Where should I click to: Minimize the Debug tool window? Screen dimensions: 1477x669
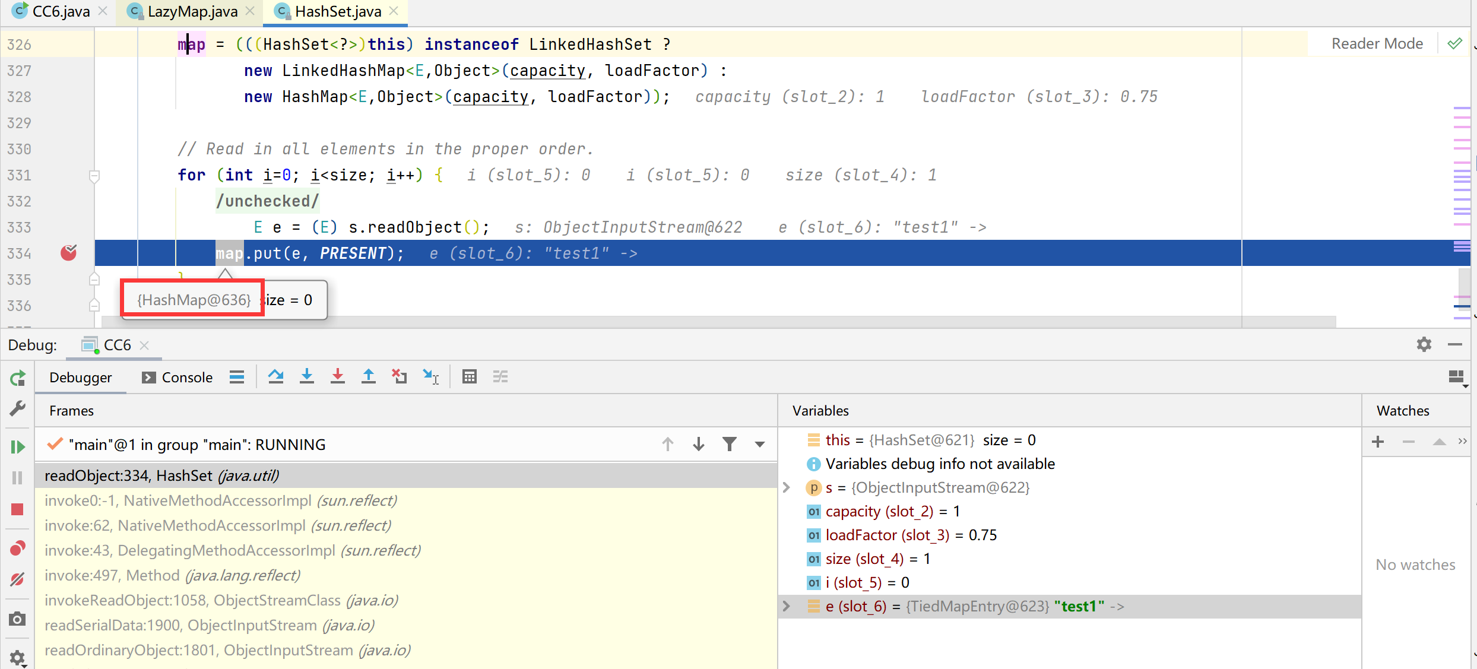coord(1454,345)
